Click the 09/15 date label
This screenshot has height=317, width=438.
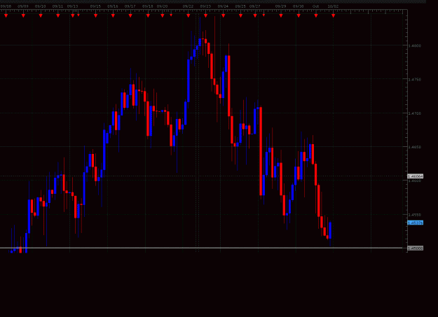95,6
